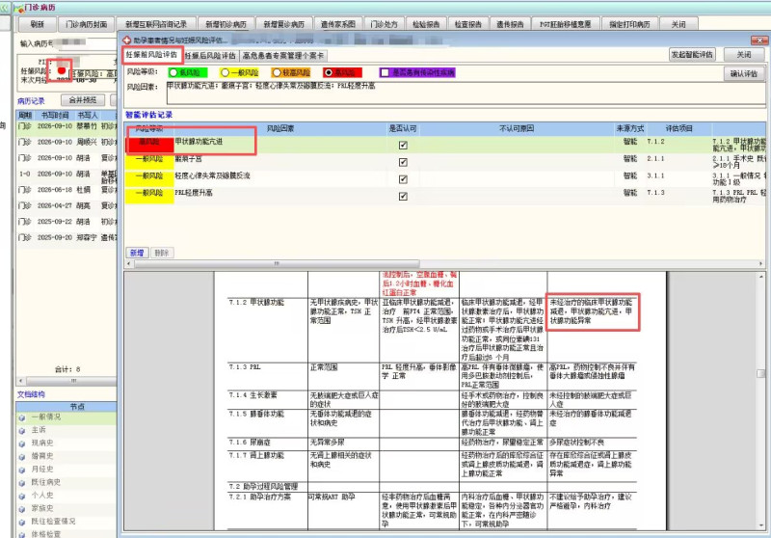771x538 pixels.
Task: Click the node icon beside 个人史
Action: coord(21,497)
